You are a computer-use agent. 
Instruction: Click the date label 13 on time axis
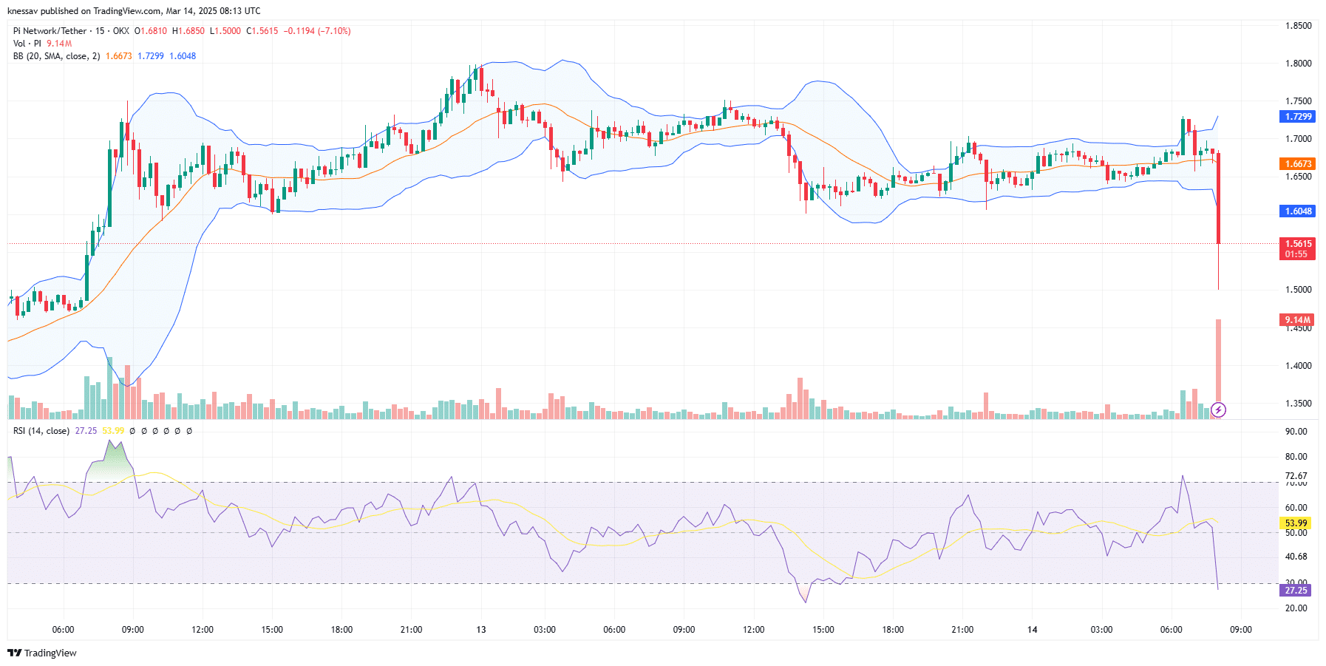(481, 630)
